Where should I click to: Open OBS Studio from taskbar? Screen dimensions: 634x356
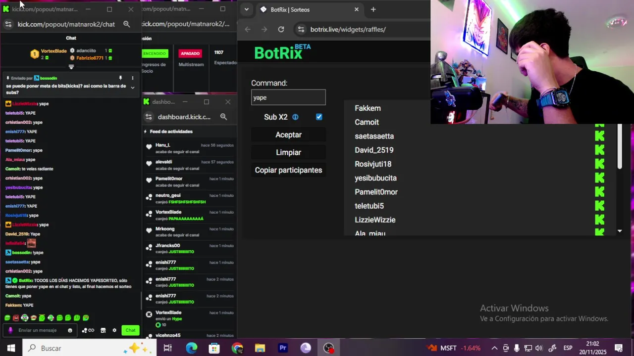click(328, 348)
